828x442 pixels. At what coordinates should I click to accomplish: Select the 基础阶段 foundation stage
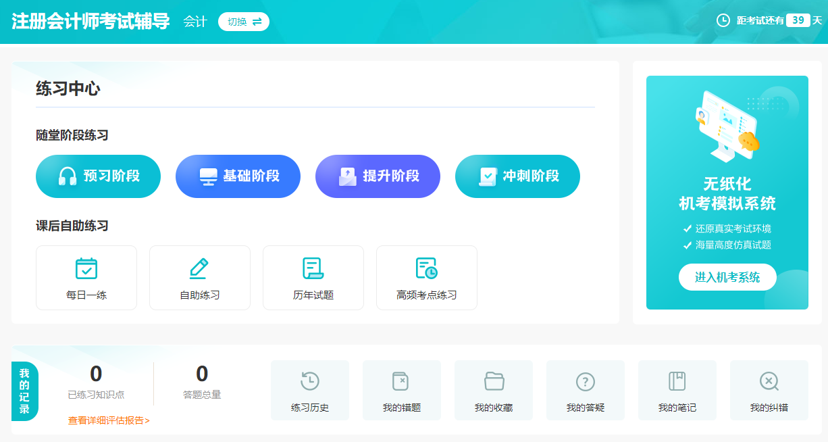click(238, 176)
